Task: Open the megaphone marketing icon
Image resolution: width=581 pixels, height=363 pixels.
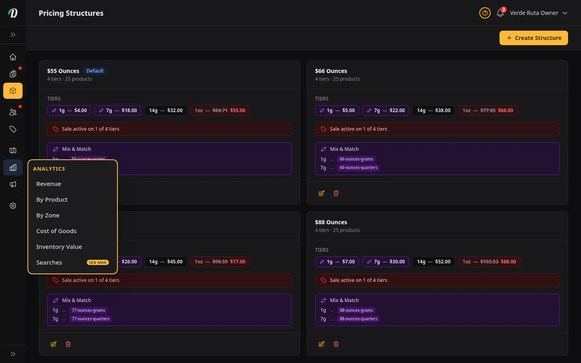Action: pyautogui.click(x=13, y=184)
